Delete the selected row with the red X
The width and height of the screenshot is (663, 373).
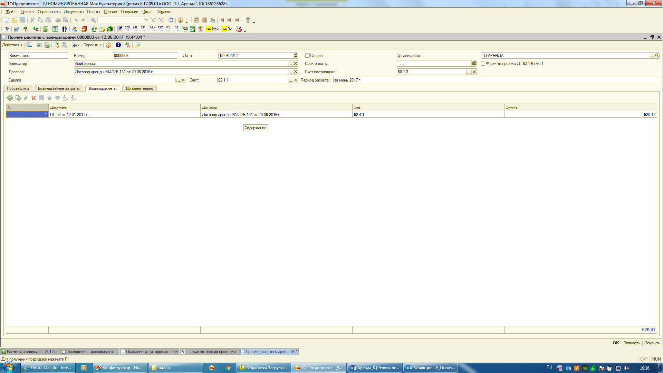tap(33, 98)
